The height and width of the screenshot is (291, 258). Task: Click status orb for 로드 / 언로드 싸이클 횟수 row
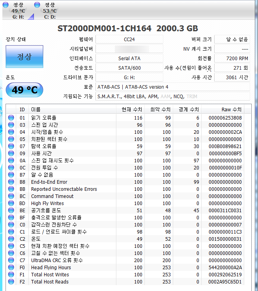click(11, 232)
